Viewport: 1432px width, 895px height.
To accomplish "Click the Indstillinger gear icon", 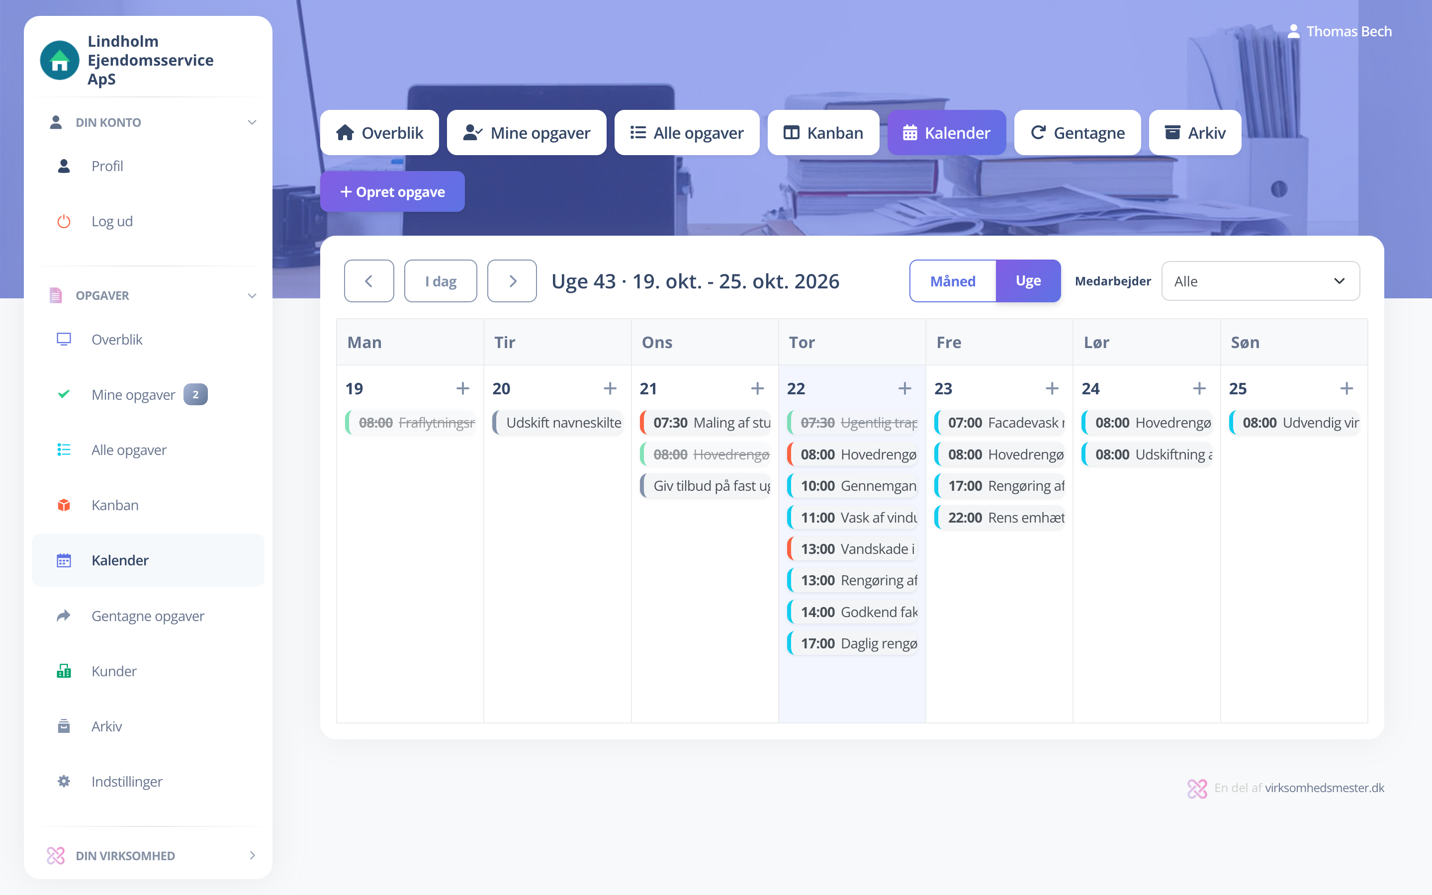I will (64, 781).
